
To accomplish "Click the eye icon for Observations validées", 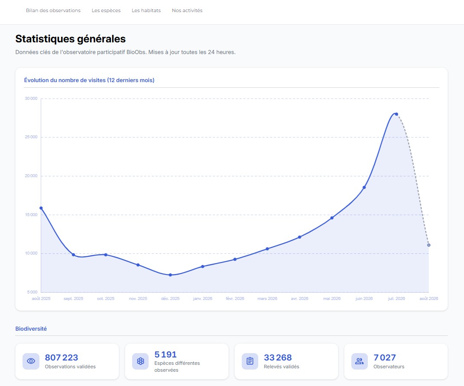I will [x=31, y=361].
